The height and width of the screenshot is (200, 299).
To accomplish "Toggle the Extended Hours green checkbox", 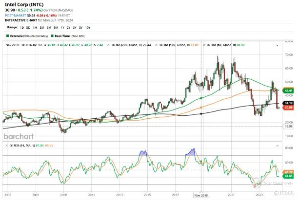I will [x=7, y=36].
